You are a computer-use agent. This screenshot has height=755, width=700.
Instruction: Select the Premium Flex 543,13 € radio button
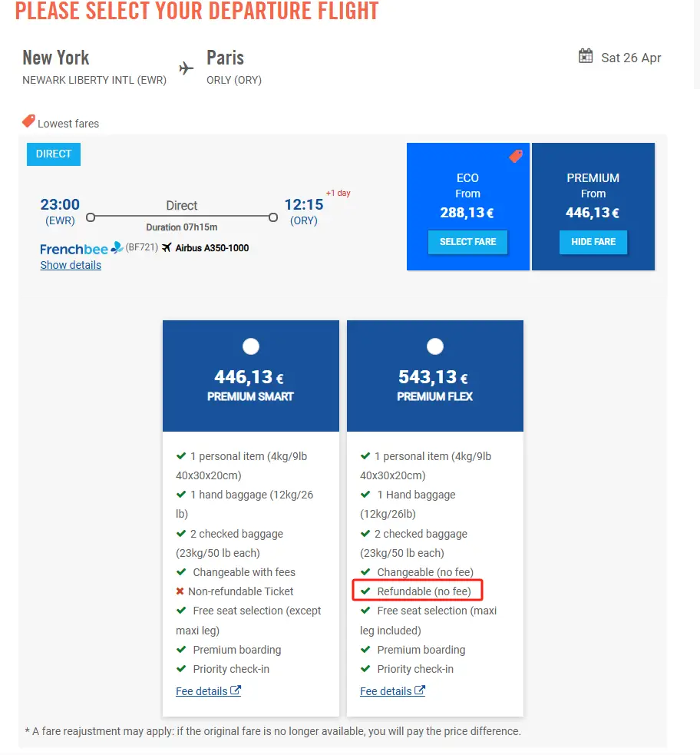click(x=434, y=347)
